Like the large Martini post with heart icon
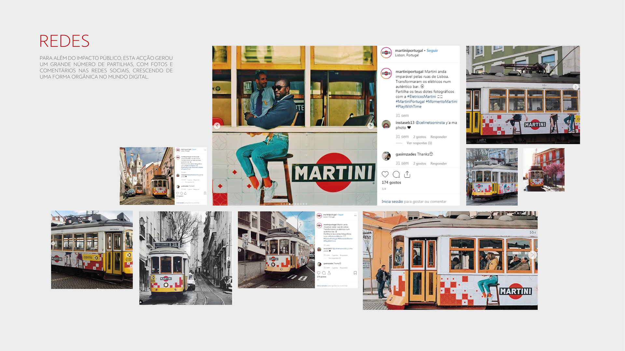This screenshot has width=625, height=351. pos(385,175)
